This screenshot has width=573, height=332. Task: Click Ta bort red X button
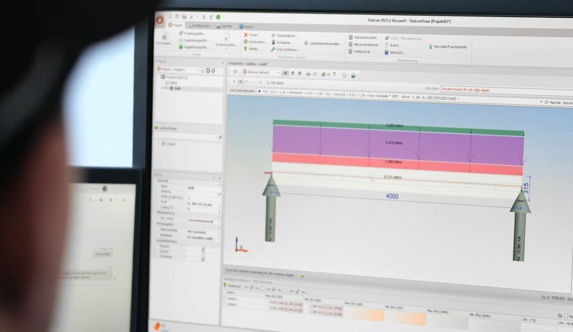click(x=252, y=35)
